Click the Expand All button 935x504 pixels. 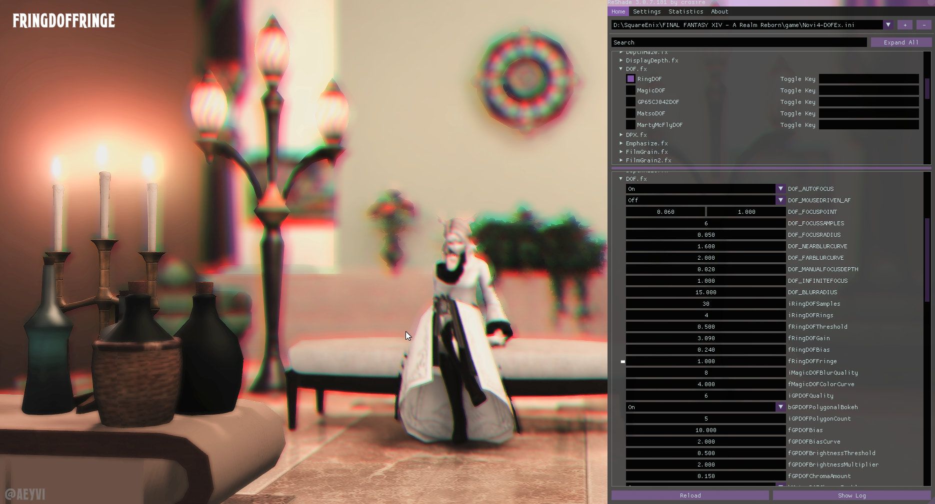[900, 42]
